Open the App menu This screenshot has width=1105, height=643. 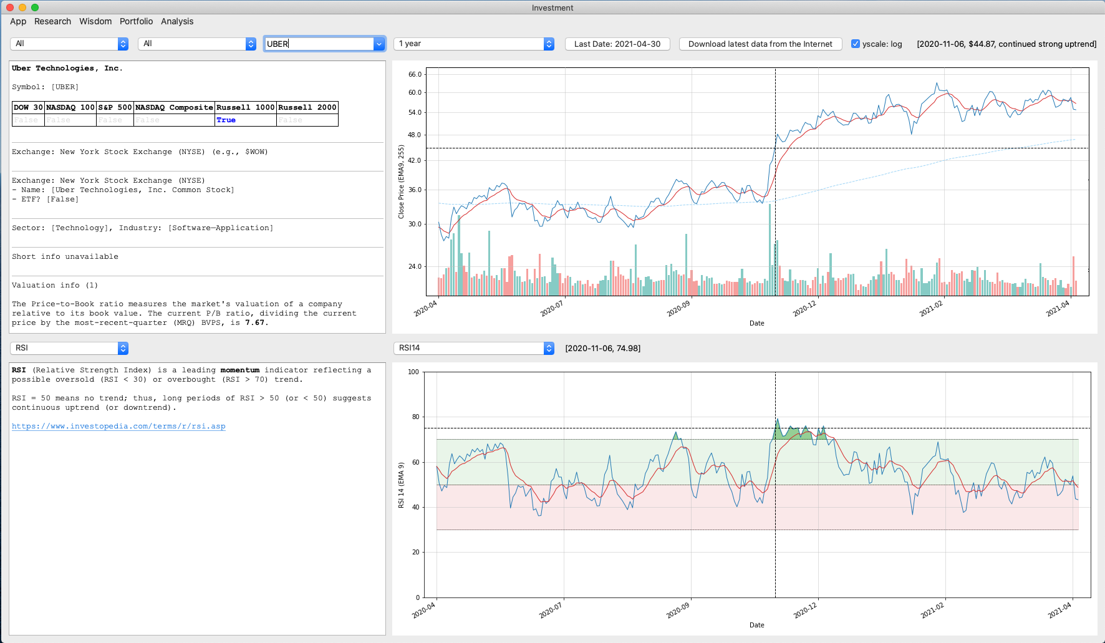[18, 21]
